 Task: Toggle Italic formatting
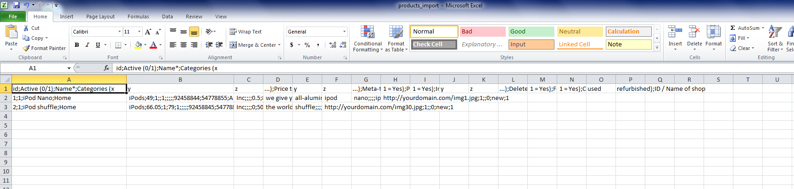(87, 45)
